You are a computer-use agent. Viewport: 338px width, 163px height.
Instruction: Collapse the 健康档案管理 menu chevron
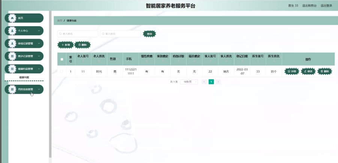point(39,69)
